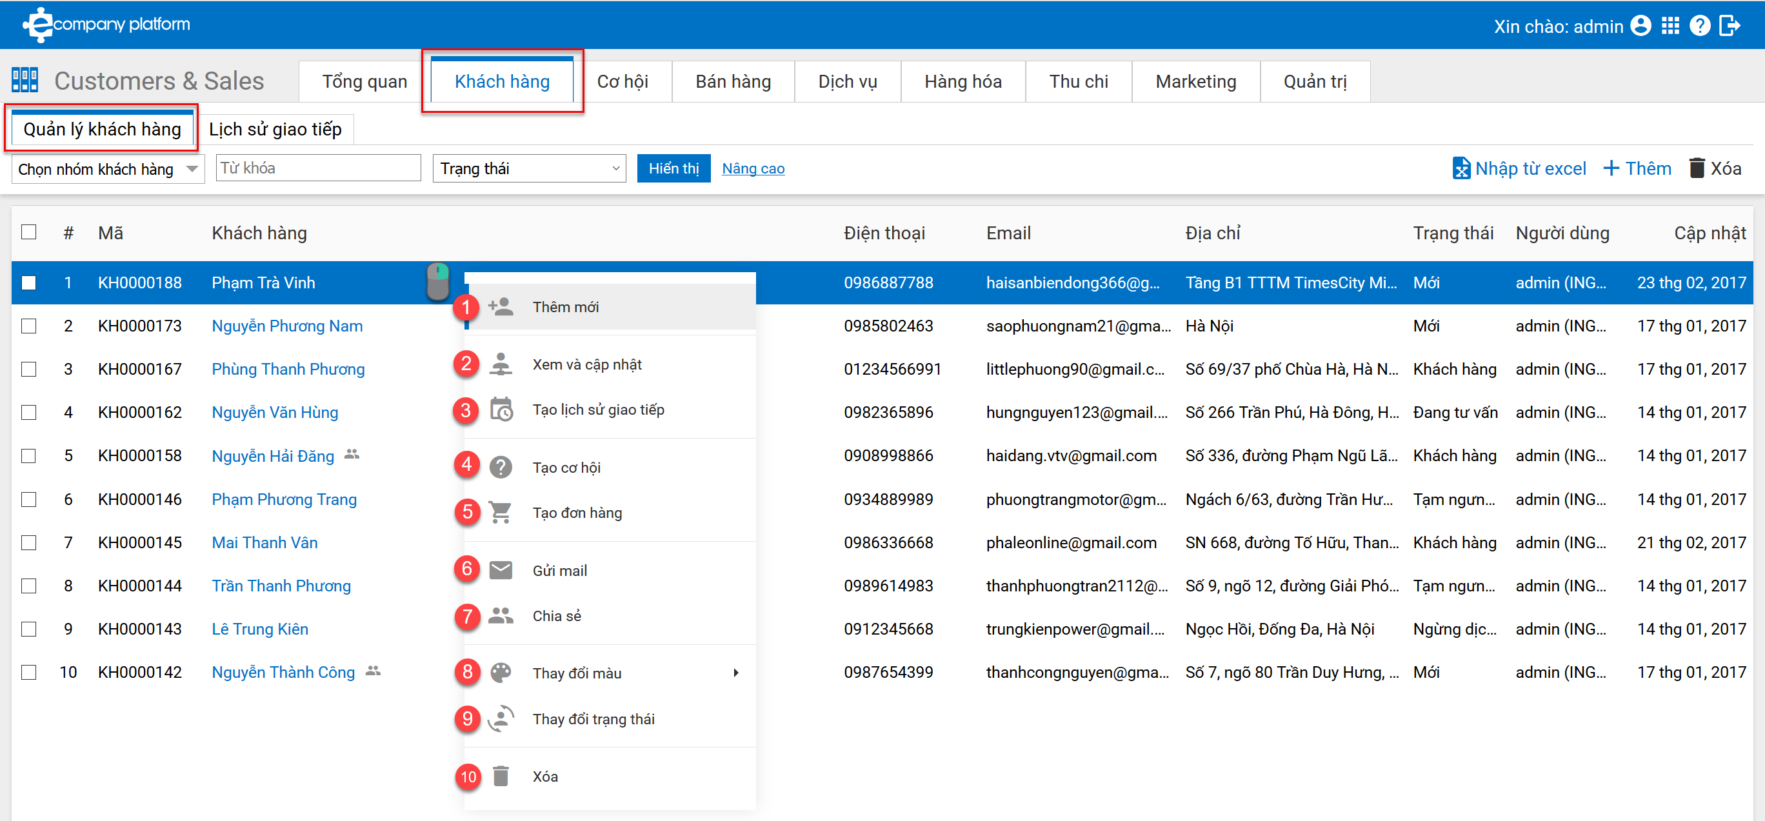1765x821 pixels.
Task: Open the Cơ hội tab
Action: 622,81
